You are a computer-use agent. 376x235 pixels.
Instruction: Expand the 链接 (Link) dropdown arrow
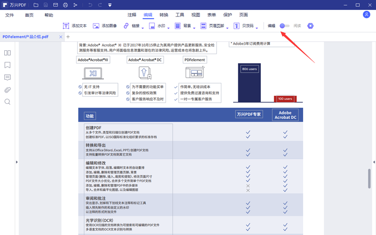[143, 27]
